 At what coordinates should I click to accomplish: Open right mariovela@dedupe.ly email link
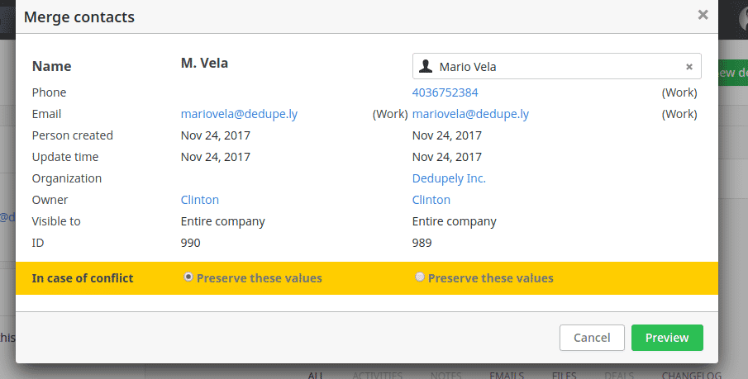coord(470,114)
